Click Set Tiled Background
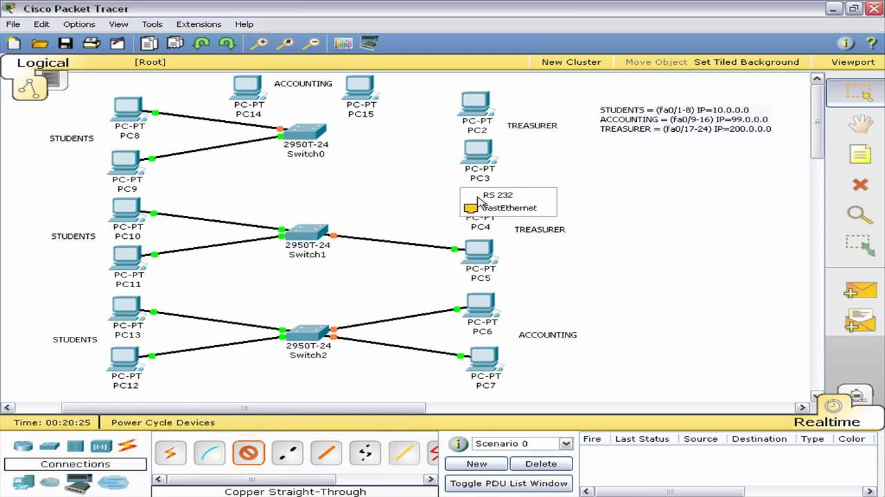 pos(747,62)
